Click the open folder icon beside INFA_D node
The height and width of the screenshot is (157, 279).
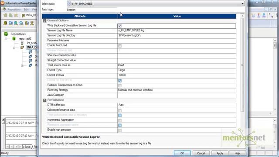click(22, 48)
